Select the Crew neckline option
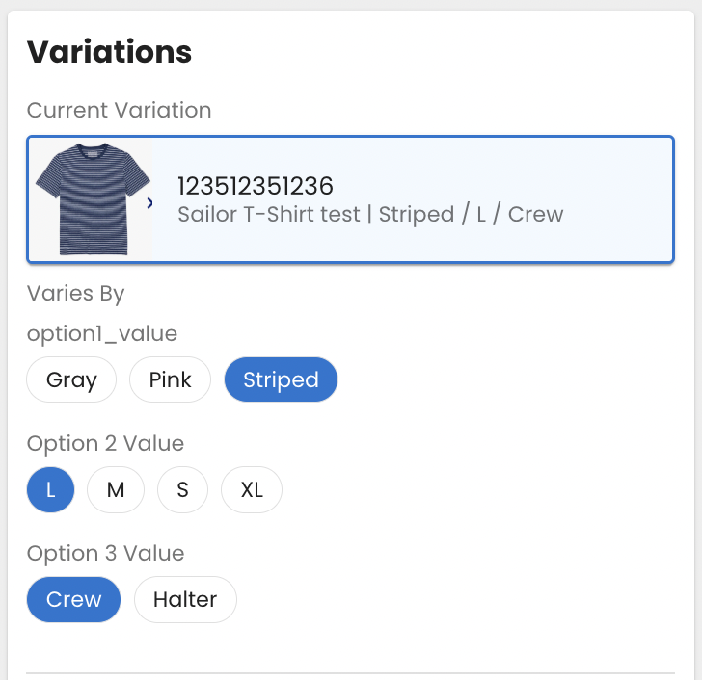The height and width of the screenshot is (680, 702). pyautogui.click(x=73, y=599)
